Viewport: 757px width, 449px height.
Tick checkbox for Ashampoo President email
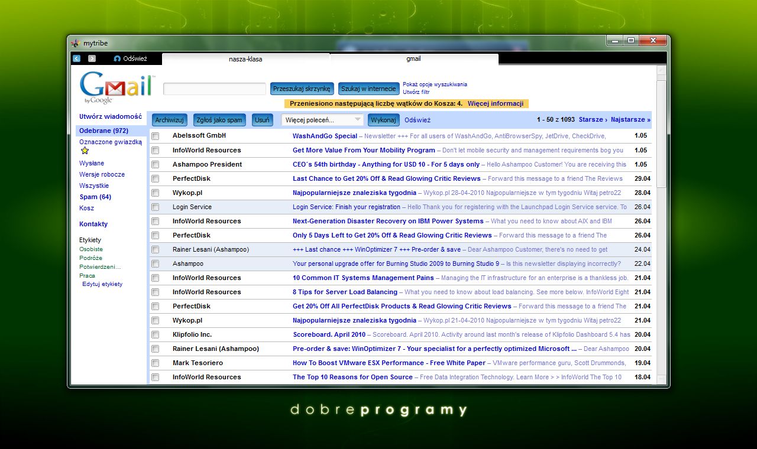coord(155,164)
